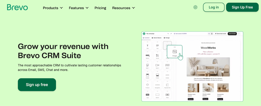Choose the Style 1 layout block
This screenshot has width=261, height=106.
tap(147, 65)
